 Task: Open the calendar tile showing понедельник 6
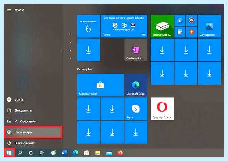[89, 26]
